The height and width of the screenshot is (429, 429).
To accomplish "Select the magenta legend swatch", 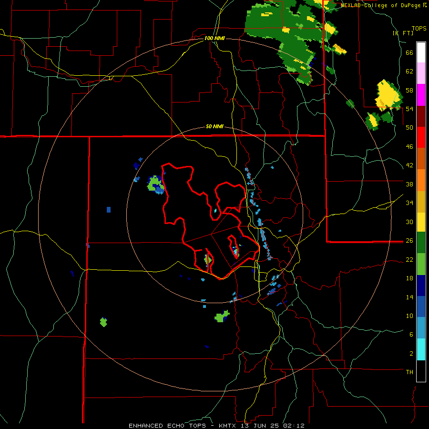I will [421, 95].
